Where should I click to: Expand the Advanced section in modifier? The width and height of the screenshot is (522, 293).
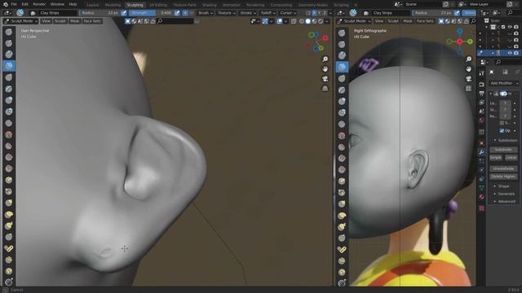(507, 201)
